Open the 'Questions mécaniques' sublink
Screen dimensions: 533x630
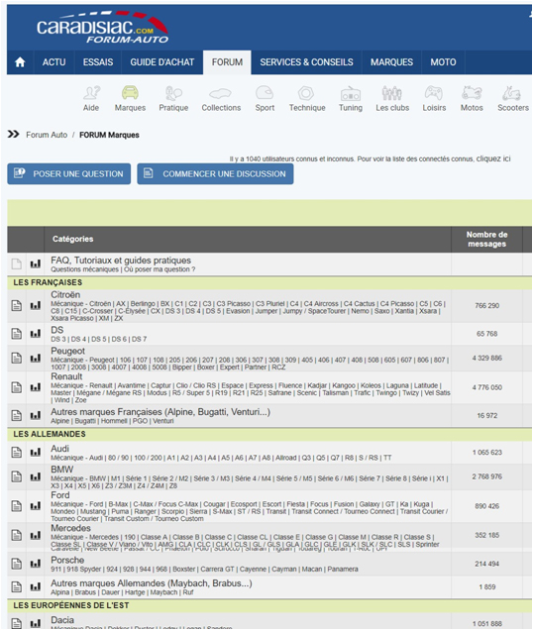pos(84,269)
